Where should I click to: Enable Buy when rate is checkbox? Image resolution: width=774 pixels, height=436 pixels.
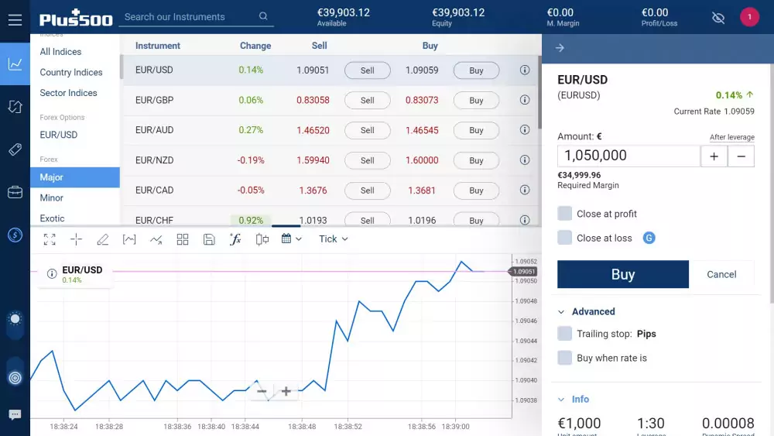(x=565, y=358)
